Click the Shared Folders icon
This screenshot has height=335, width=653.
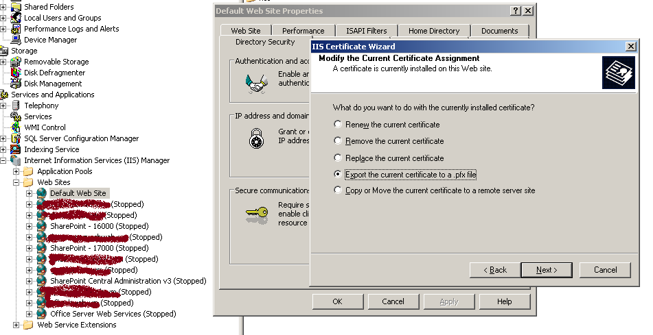[15, 7]
